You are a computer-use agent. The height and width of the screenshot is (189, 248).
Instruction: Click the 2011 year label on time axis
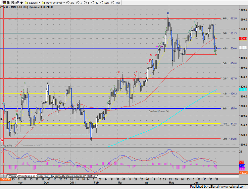(x=73, y=182)
